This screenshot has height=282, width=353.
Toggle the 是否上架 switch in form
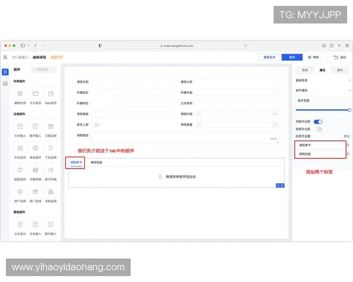(x=95, y=125)
